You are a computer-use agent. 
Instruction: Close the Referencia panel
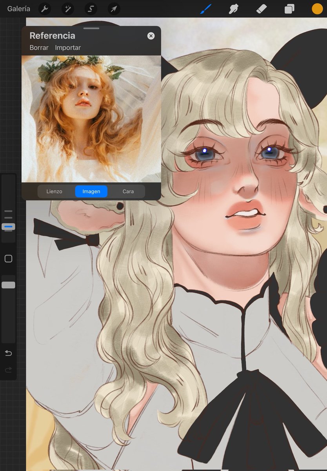(151, 36)
